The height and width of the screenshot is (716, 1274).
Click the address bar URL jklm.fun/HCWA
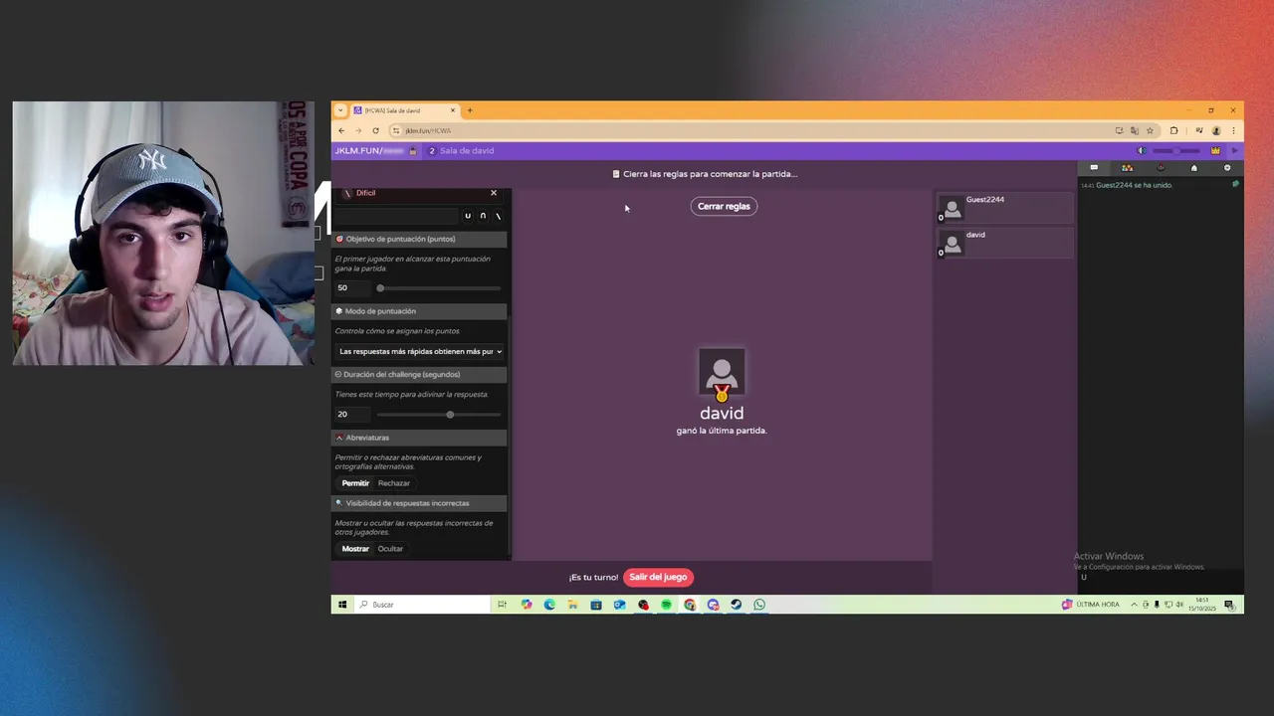(428, 131)
